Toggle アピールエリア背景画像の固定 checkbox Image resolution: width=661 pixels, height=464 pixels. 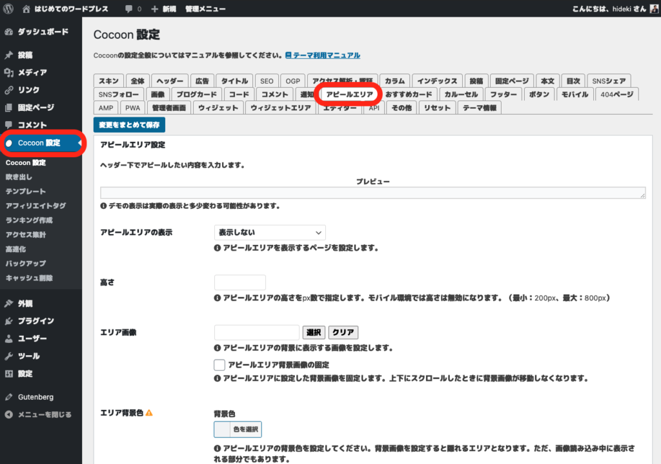[219, 365]
